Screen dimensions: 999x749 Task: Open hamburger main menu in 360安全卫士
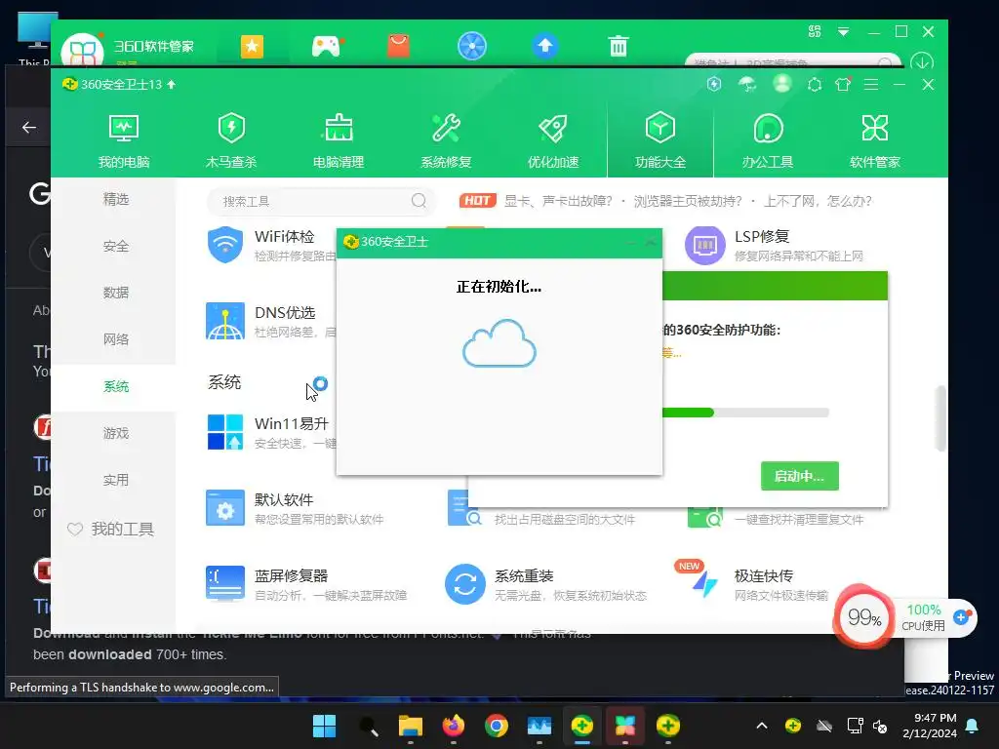(871, 84)
